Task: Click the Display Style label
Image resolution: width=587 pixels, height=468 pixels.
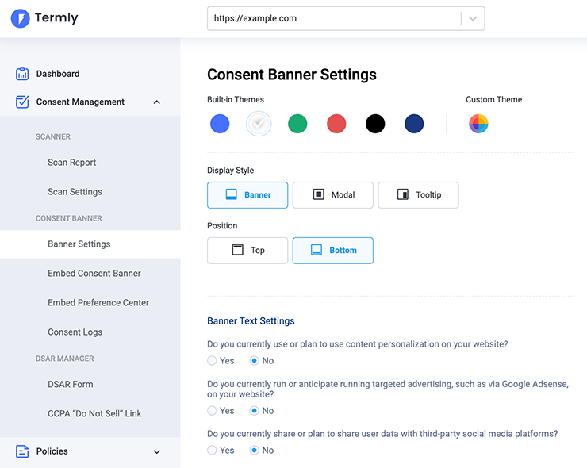Action: (x=230, y=171)
